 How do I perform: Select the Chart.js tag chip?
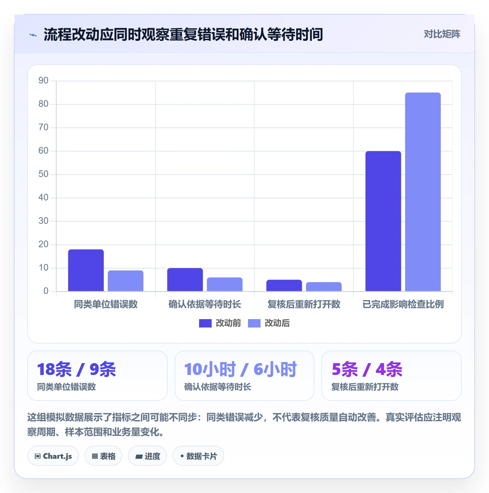(53, 456)
